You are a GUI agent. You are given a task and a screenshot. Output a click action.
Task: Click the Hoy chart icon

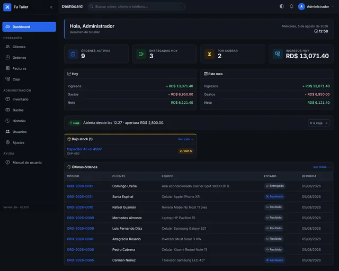(x=69, y=74)
